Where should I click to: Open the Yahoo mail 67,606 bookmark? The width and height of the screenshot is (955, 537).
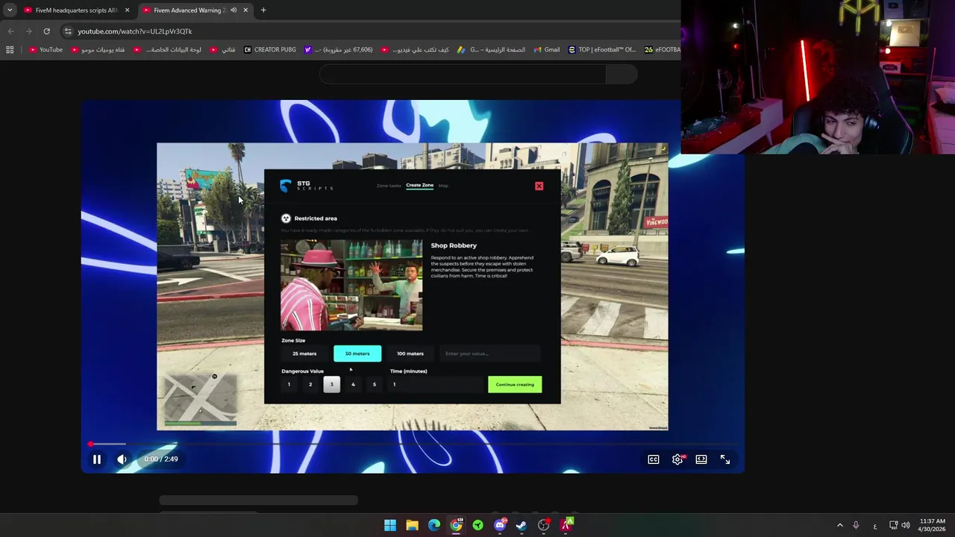(339, 50)
